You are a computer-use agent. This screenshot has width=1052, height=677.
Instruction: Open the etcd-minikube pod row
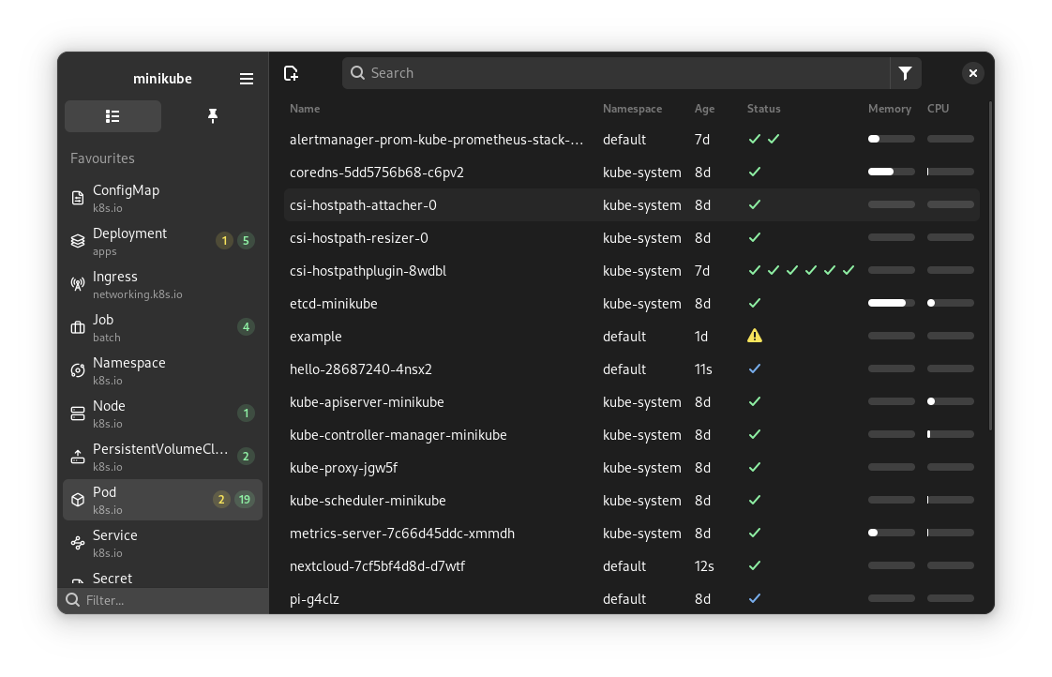(631, 303)
